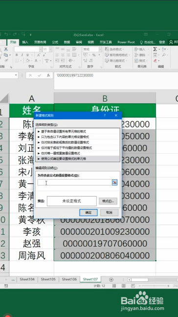Click the 登录 sign-in link

[x=162, y=42]
